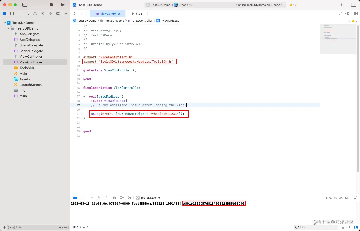Choose the TestSDKDemo process in the debug bar
360x231 pixels.
pyautogui.click(x=148, y=198)
